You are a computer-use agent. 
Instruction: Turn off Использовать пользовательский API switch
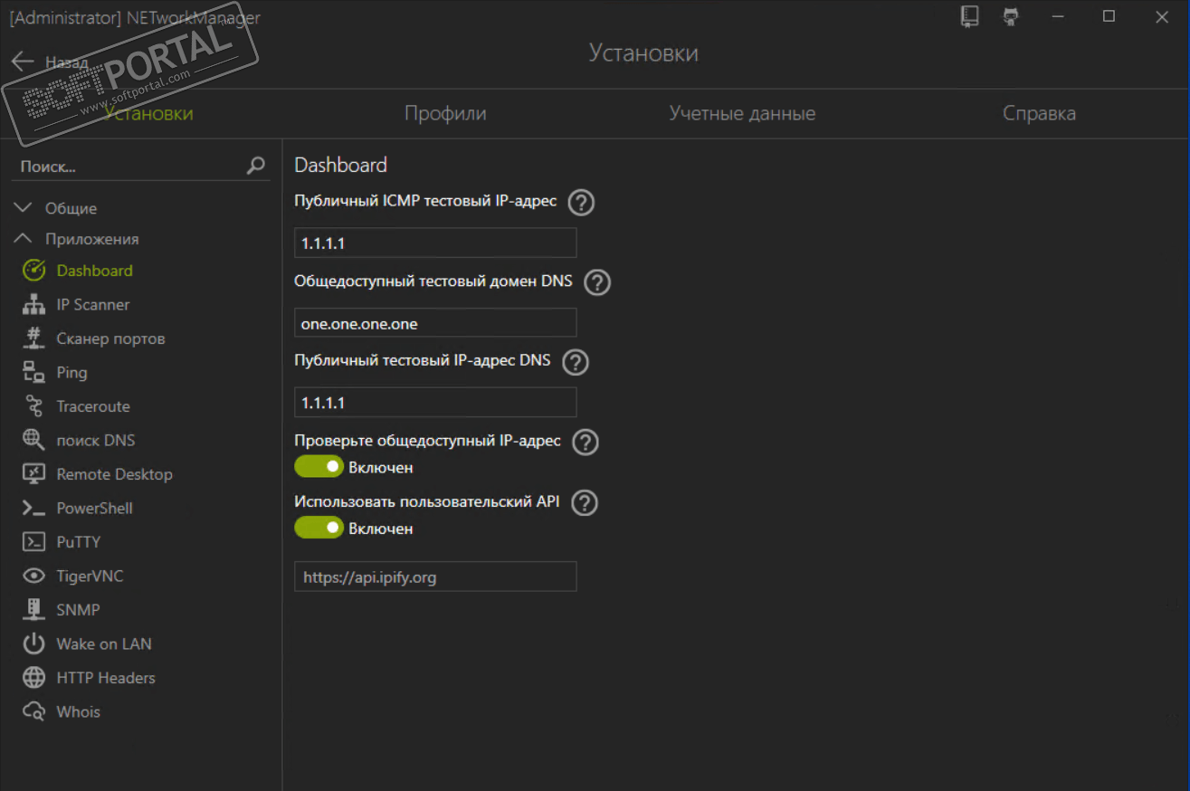click(319, 528)
